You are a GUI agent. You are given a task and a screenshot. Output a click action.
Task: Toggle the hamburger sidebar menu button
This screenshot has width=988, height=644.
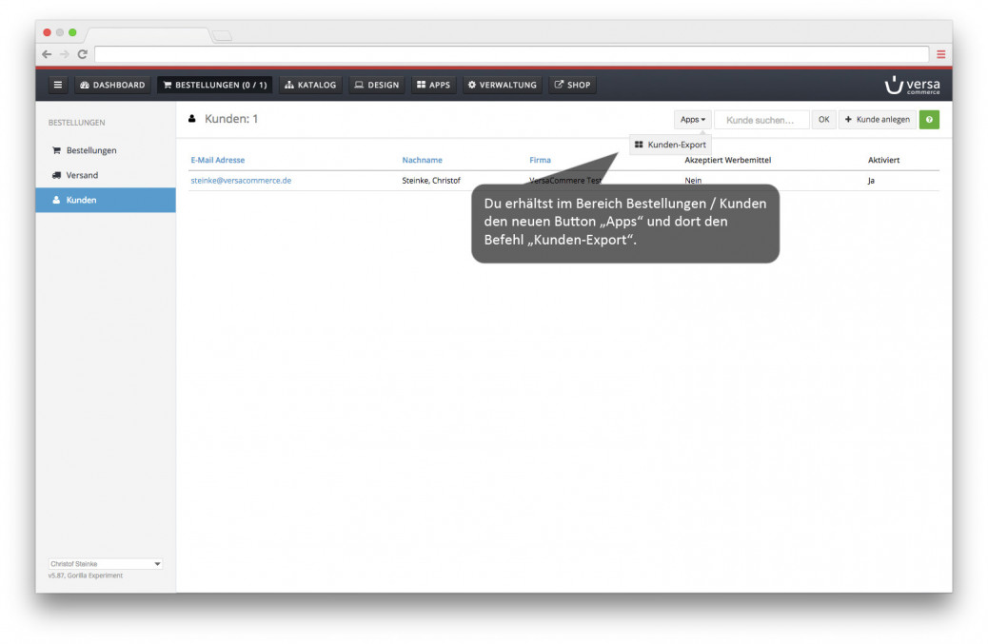(57, 85)
